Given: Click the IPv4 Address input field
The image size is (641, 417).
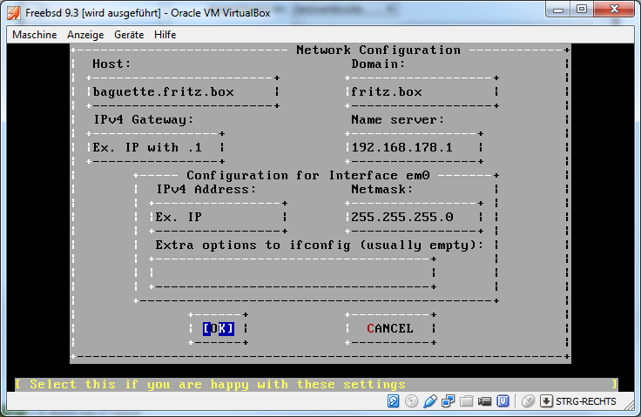Looking at the screenshot, I should pos(219,217).
